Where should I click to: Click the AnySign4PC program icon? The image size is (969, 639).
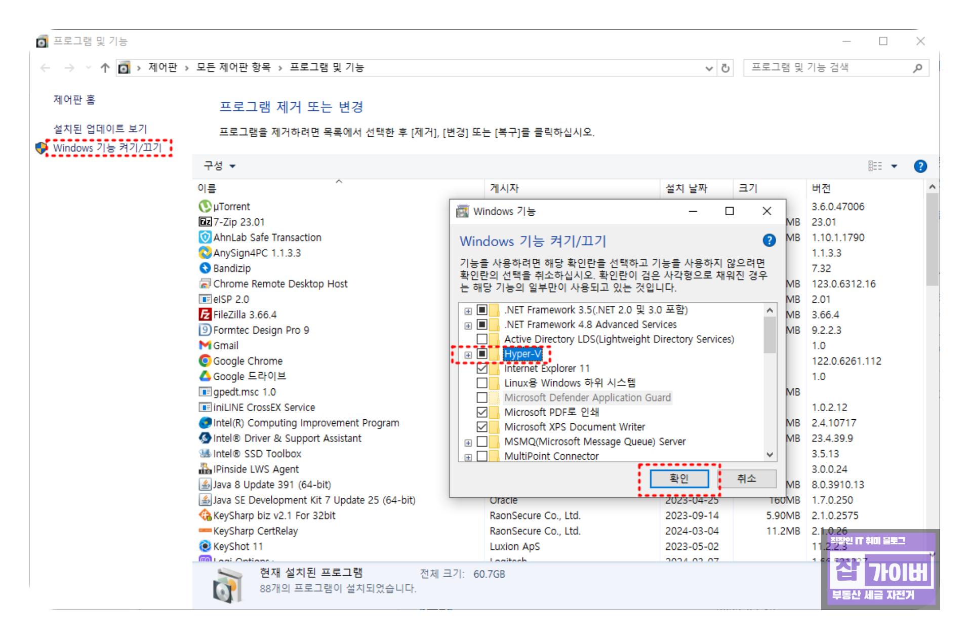(x=205, y=253)
